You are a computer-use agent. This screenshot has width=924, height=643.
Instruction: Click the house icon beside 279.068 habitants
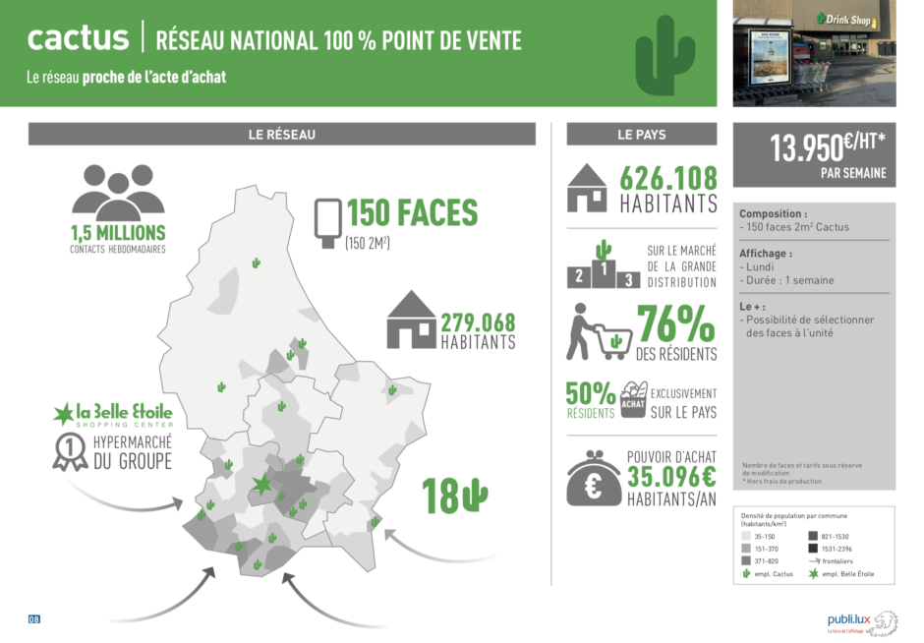point(411,320)
